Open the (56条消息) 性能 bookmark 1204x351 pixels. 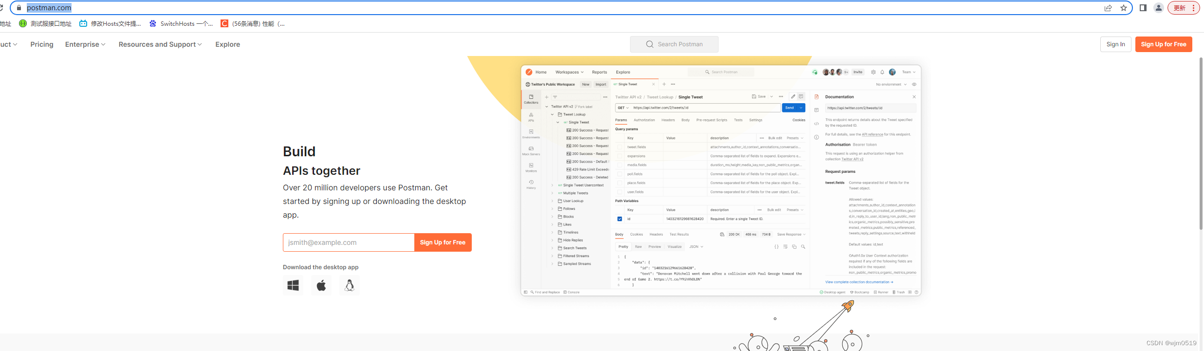click(x=253, y=23)
